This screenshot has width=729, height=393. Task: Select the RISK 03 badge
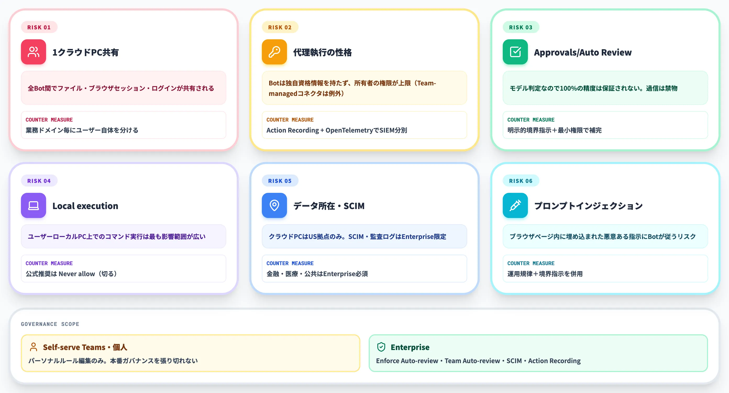click(521, 27)
